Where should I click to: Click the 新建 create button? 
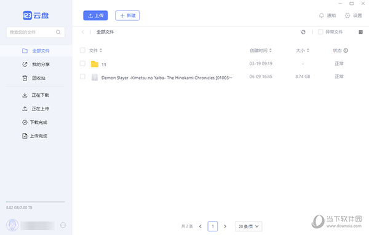point(127,15)
